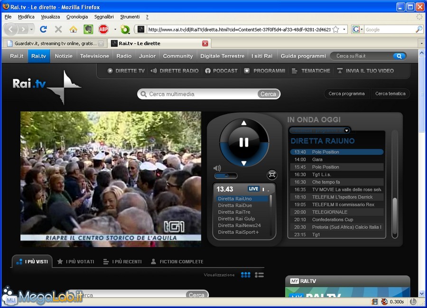Open the TEMATICHE section

pyautogui.click(x=311, y=71)
